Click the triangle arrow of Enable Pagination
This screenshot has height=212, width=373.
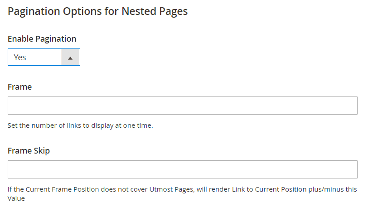pos(70,57)
